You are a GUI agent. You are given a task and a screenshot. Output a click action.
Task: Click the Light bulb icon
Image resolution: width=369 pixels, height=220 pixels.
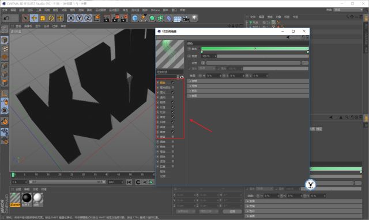click(x=194, y=18)
